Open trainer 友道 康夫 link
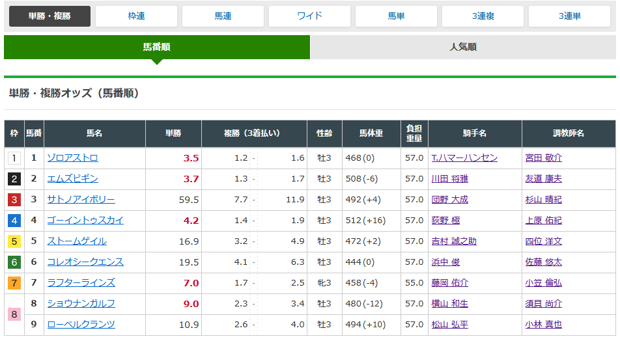Viewport: 620px width, 339px height. point(544,179)
